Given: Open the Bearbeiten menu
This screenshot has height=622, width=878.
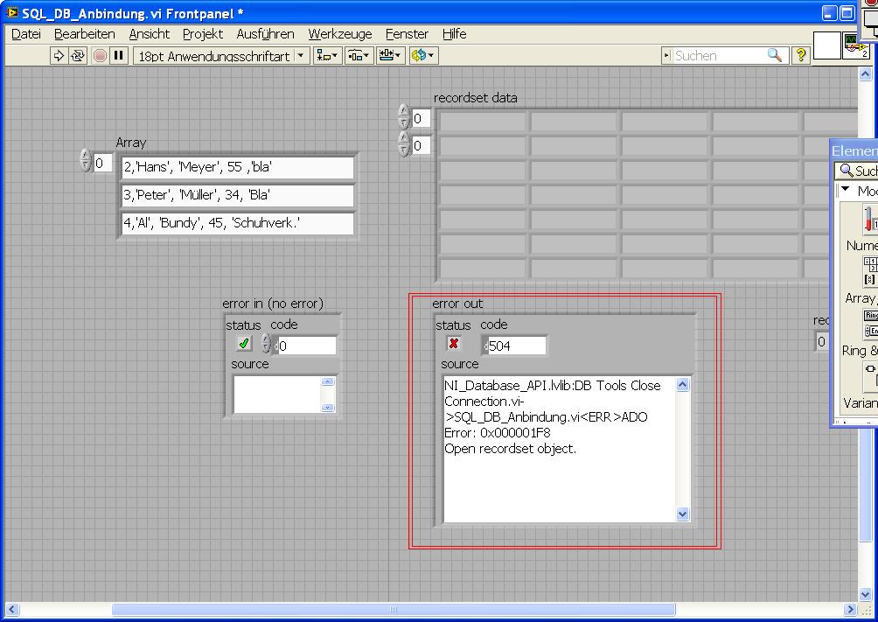Looking at the screenshot, I should (85, 34).
